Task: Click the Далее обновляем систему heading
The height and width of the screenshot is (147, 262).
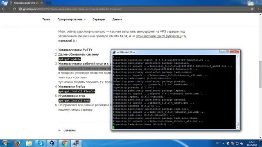Action: click(78, 54)
